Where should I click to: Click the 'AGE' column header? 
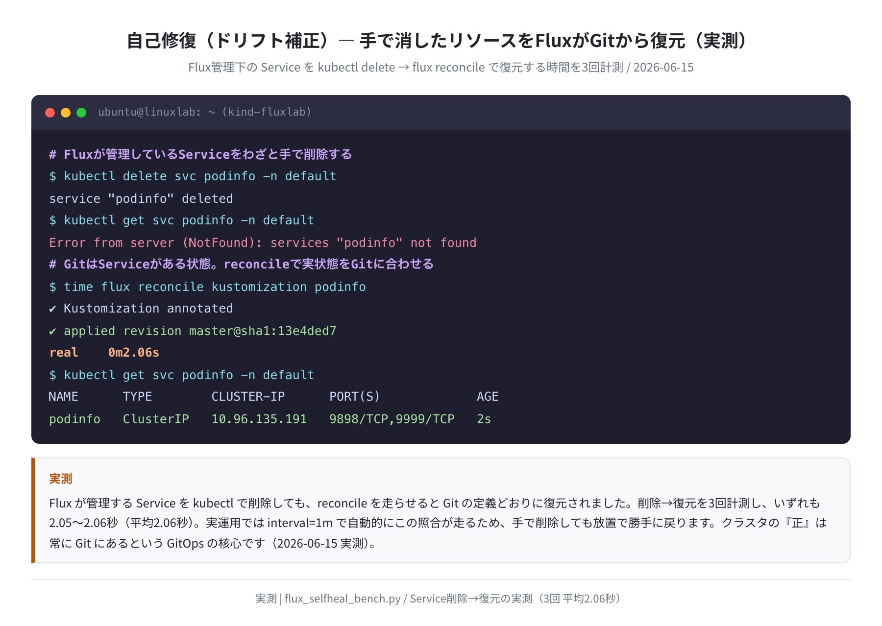[x=488, y=397]
